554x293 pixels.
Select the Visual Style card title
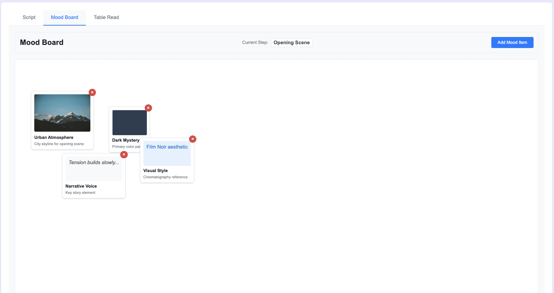(155, 171)
